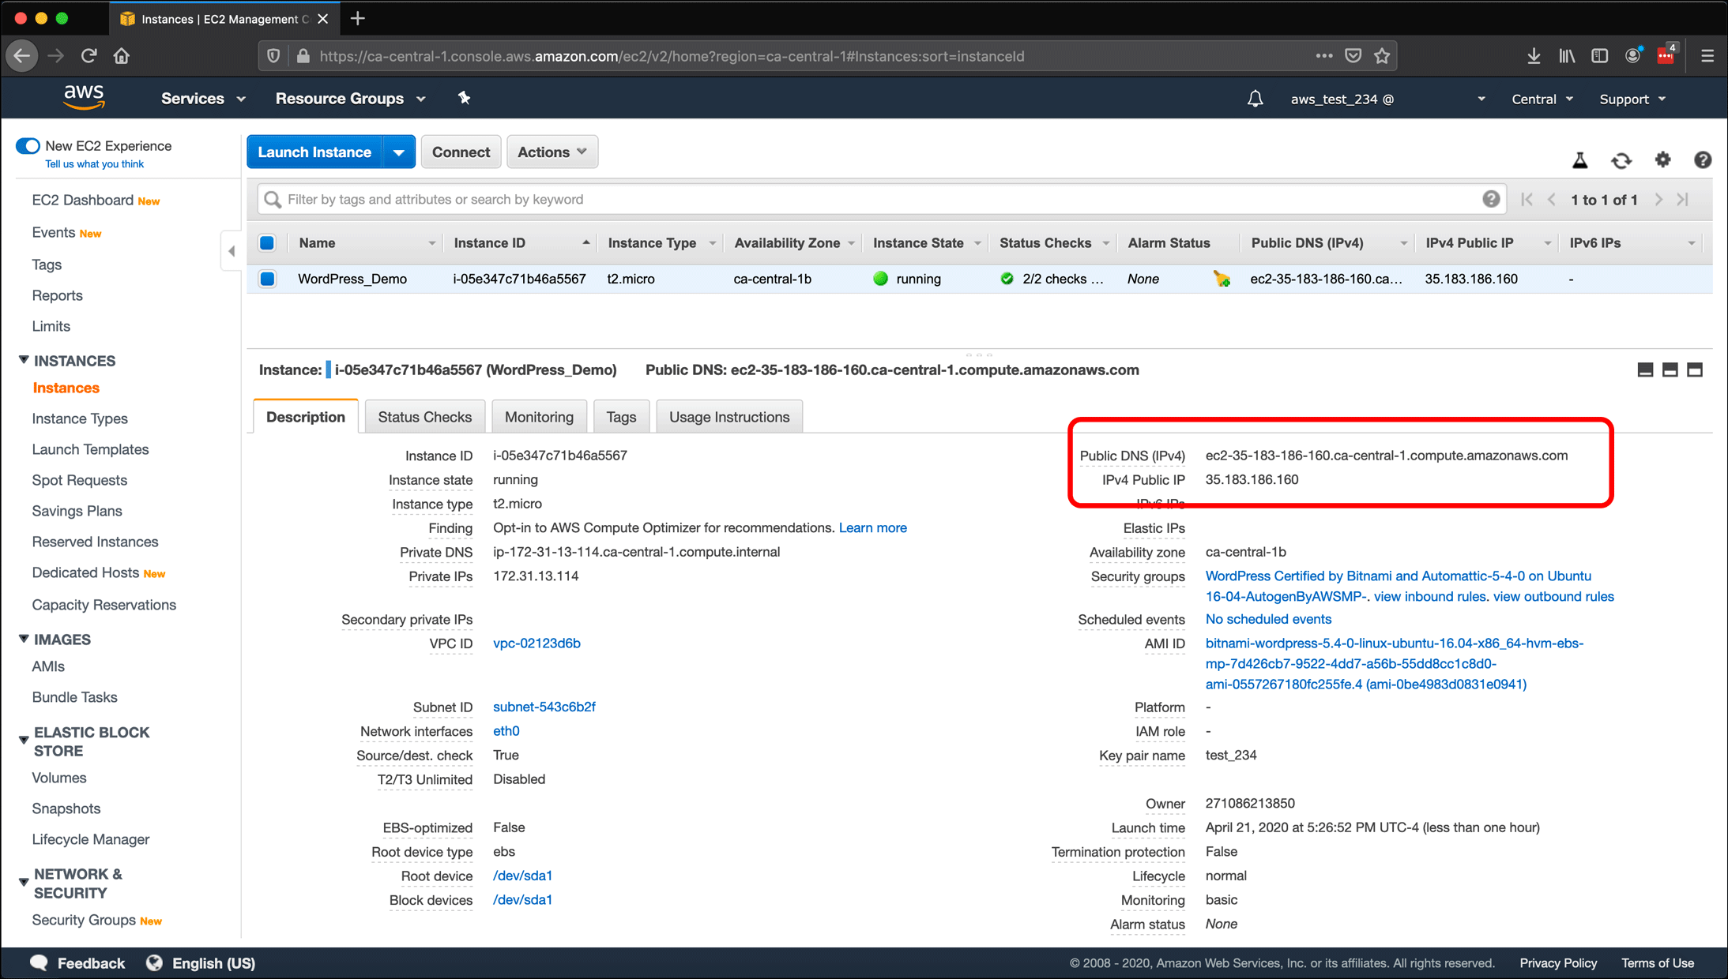
Task: Expand the Launch Instance dropdown arrow
Action: pos(399,152)
